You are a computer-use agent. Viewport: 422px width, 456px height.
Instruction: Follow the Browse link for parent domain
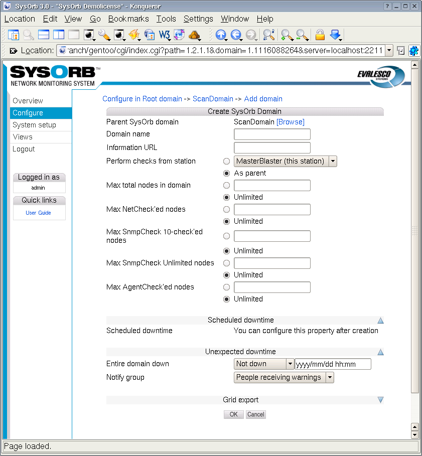point(290,122)
